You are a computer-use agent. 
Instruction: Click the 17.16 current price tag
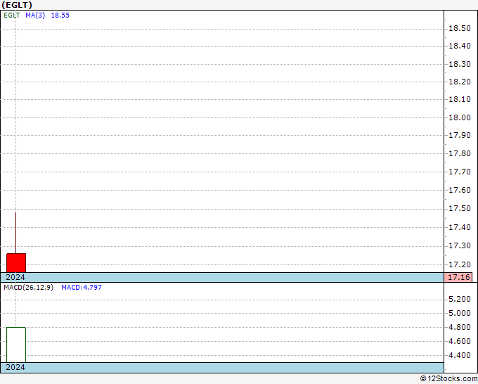[x=458, y=277]
